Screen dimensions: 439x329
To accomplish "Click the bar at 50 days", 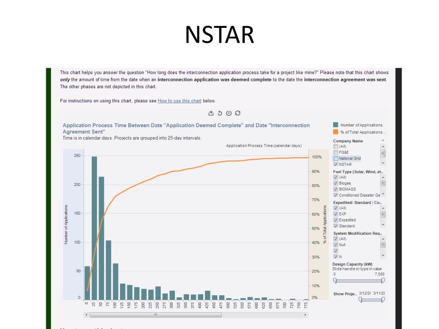I will (101, 238).
